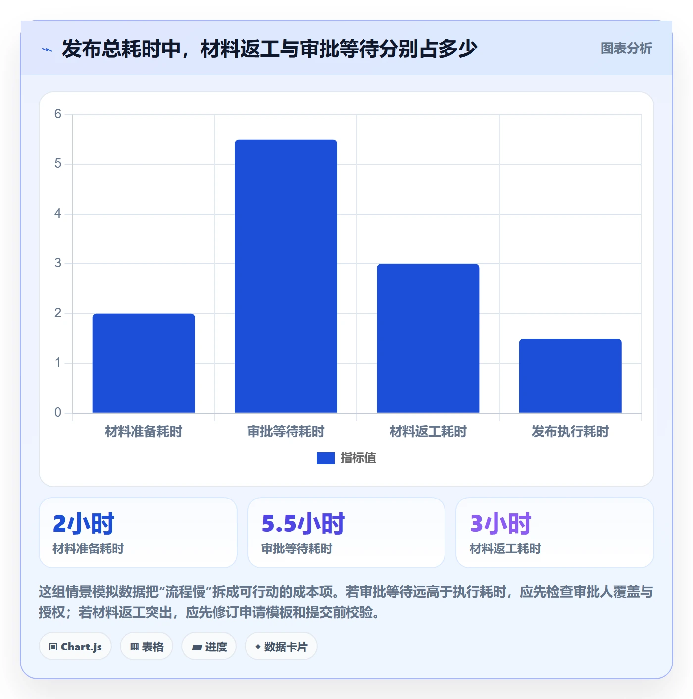Image resolution: width=693 pixels, height=699 pixels.
Task: Open the 3小时 材料返工耗时 data card
Action: (555, 533)
